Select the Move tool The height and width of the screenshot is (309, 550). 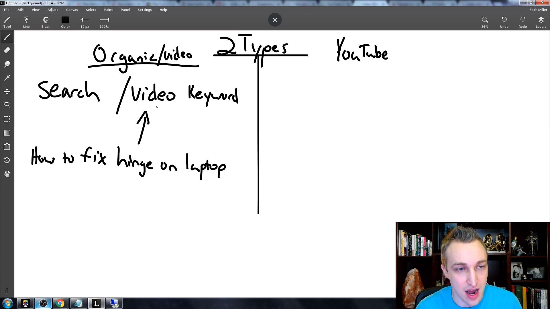[x=7, y=91]
